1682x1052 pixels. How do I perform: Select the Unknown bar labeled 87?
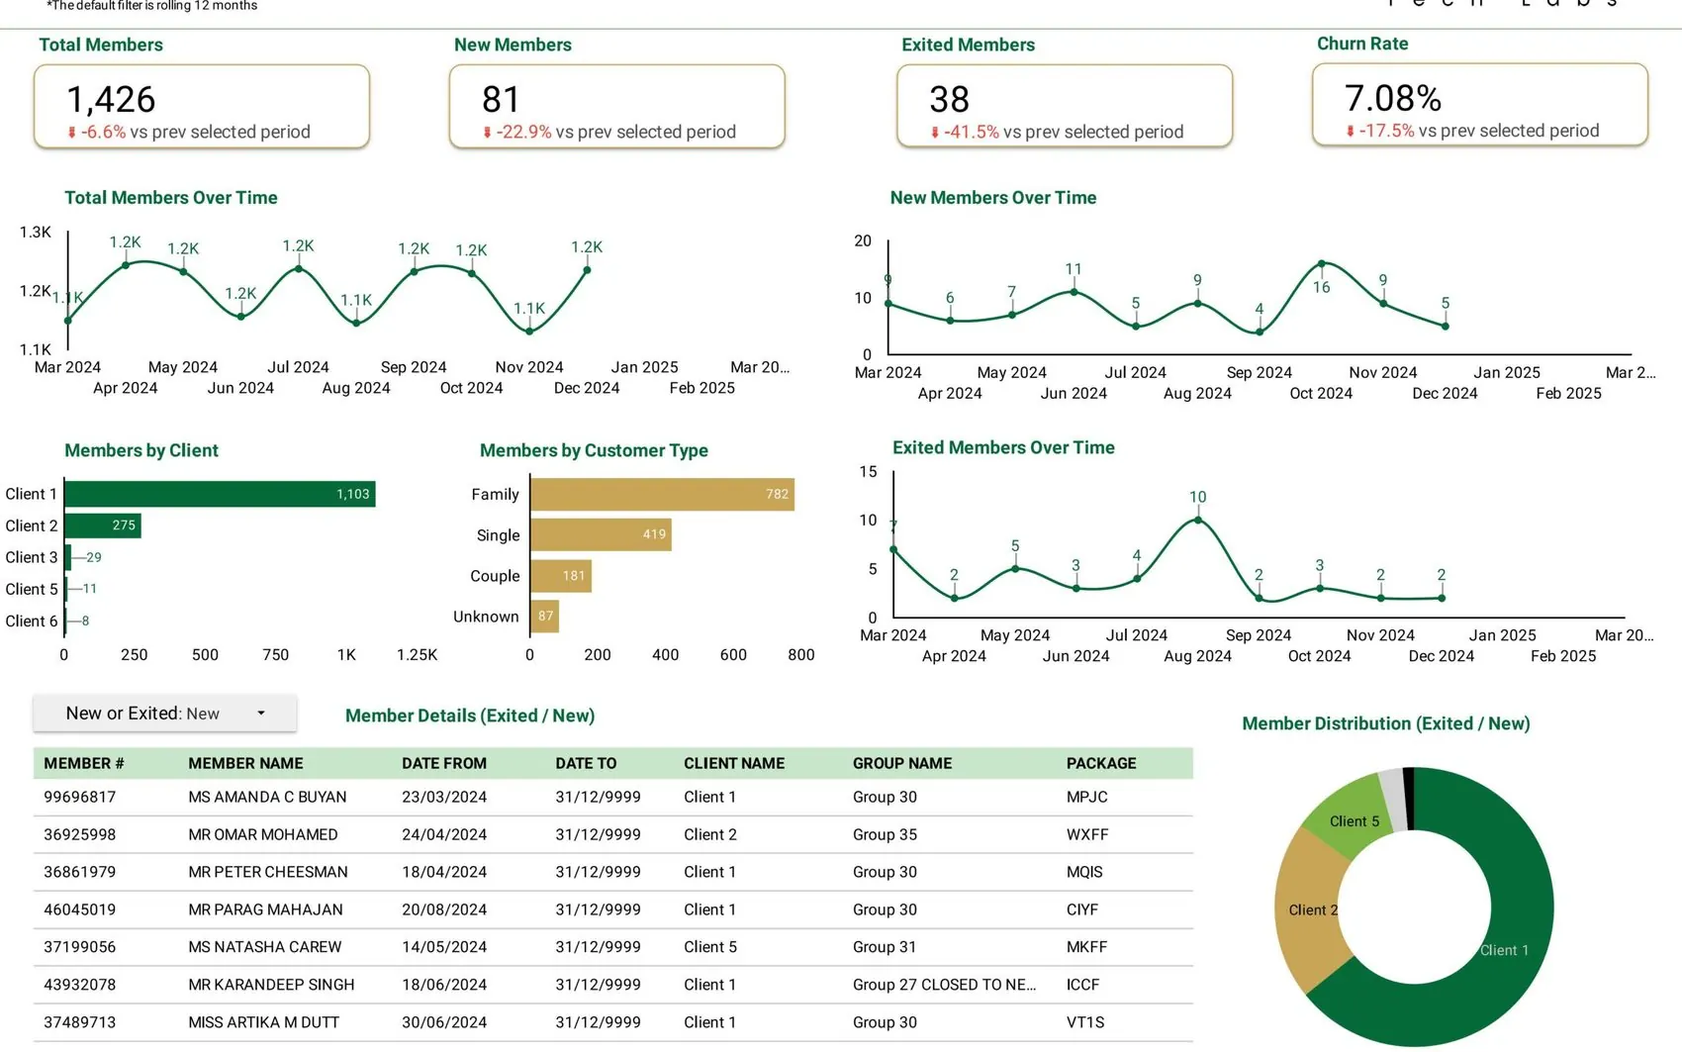click(x=544, y=616)
